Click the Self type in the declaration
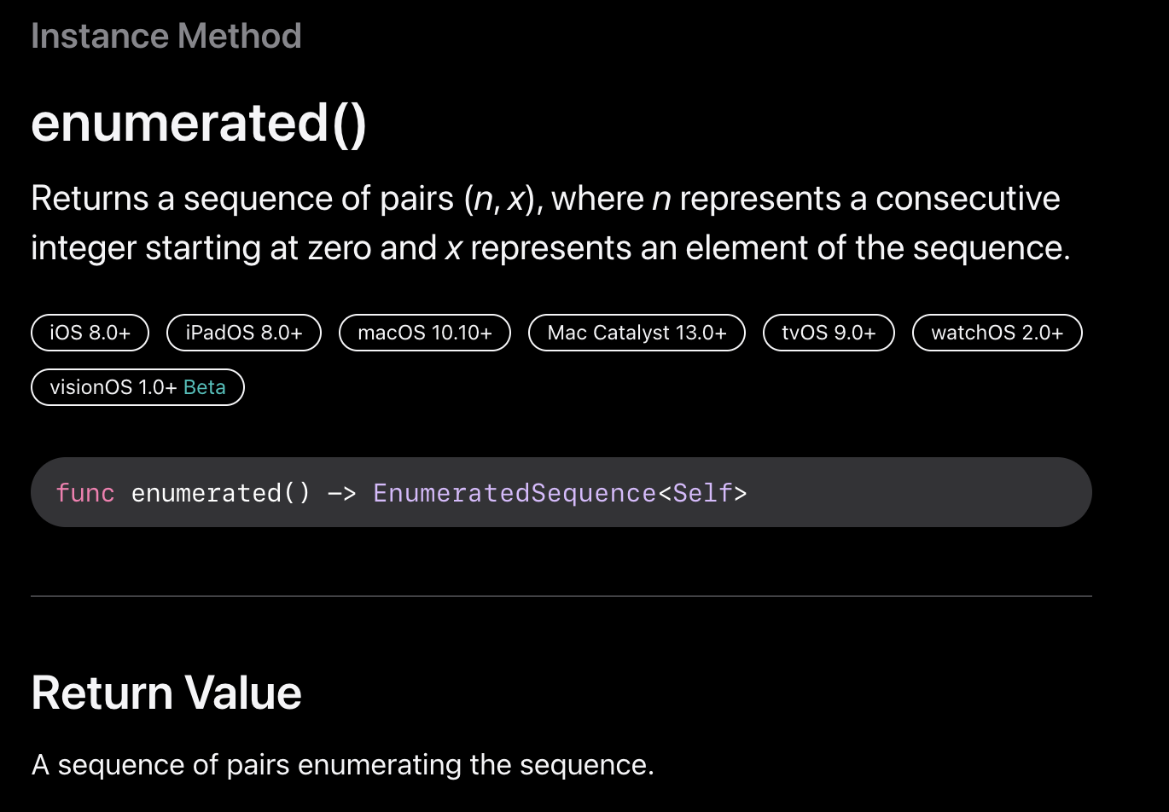1169x812 pixels. tap(702, 493)
